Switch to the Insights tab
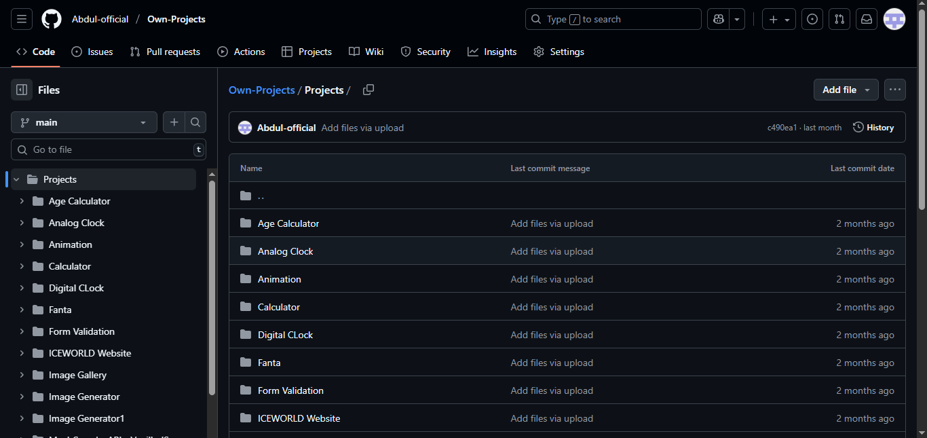Viewport: 927px width, 438px height. [492, 52]
